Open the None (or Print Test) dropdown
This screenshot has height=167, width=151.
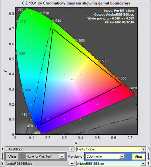(62, 157)
